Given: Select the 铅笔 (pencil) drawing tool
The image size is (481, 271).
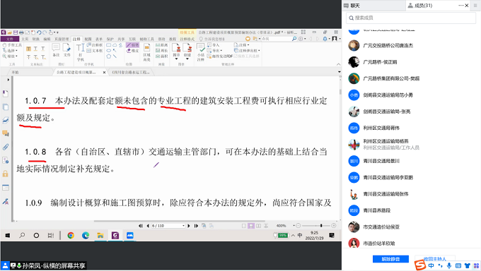Looking at the screenshot, I should (x=132, y=45).
